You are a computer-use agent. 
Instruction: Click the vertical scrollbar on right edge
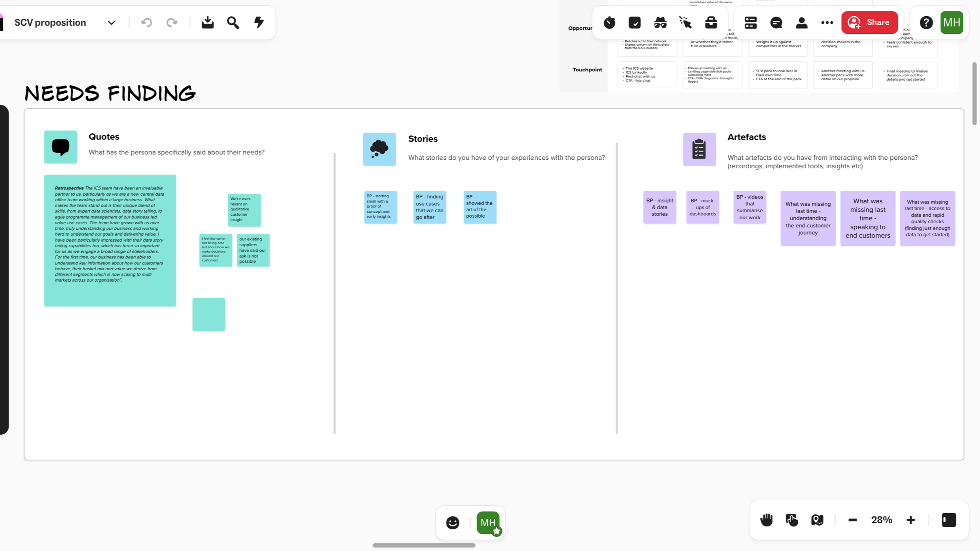[974, 93]
